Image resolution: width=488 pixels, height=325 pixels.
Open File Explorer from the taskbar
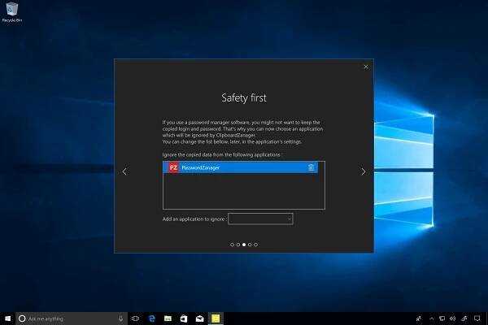coord(168,318)
